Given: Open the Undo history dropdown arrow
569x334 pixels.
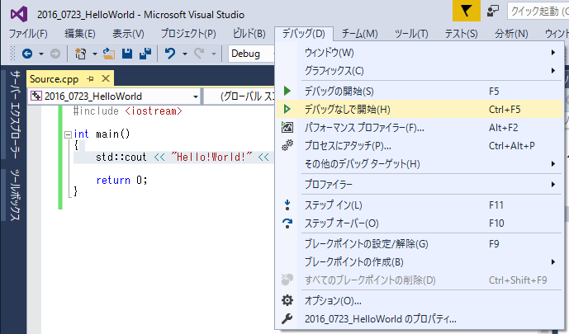Looking at the screenshot, I should point(185,54).
